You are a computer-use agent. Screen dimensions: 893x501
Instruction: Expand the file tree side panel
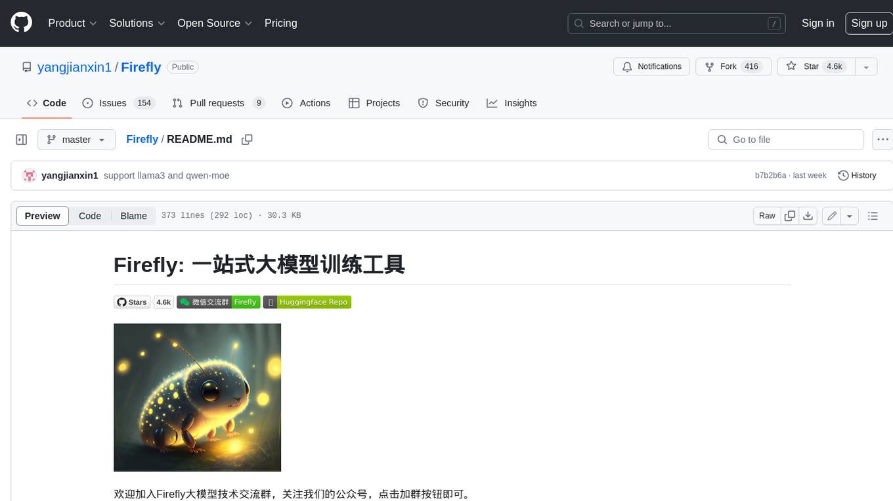click(x=22, y=140)
